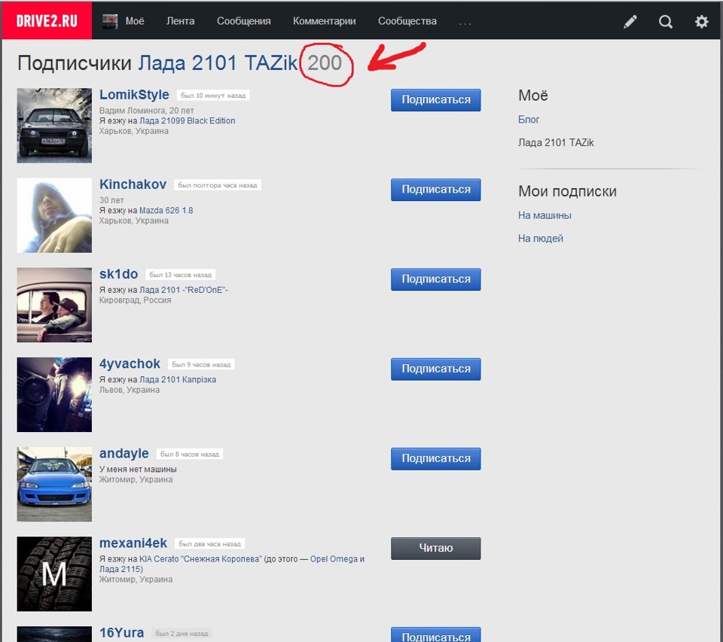Click the 'был 13 часов назад' status label
This screenshot has height=642, width=723.
(x=180, y=275)
